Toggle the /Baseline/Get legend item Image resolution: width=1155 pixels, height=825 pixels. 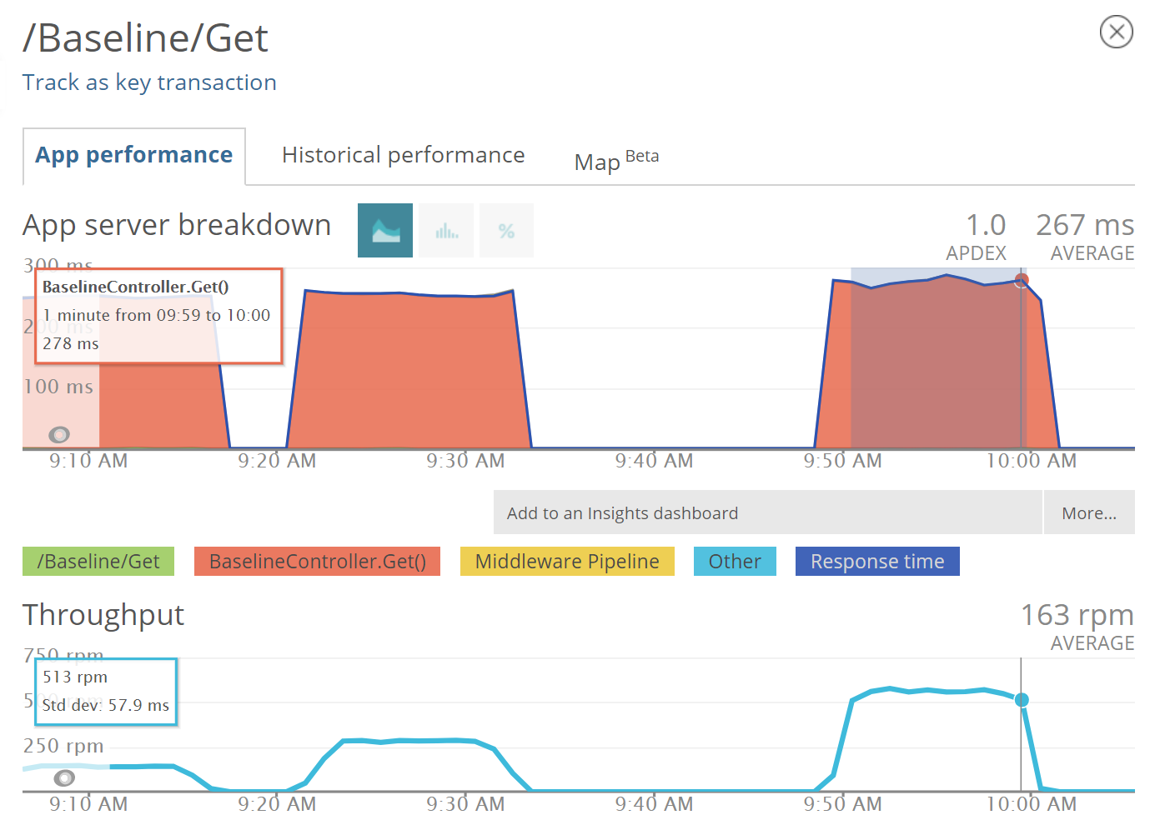pyautogui.click(x=98, y=562)
